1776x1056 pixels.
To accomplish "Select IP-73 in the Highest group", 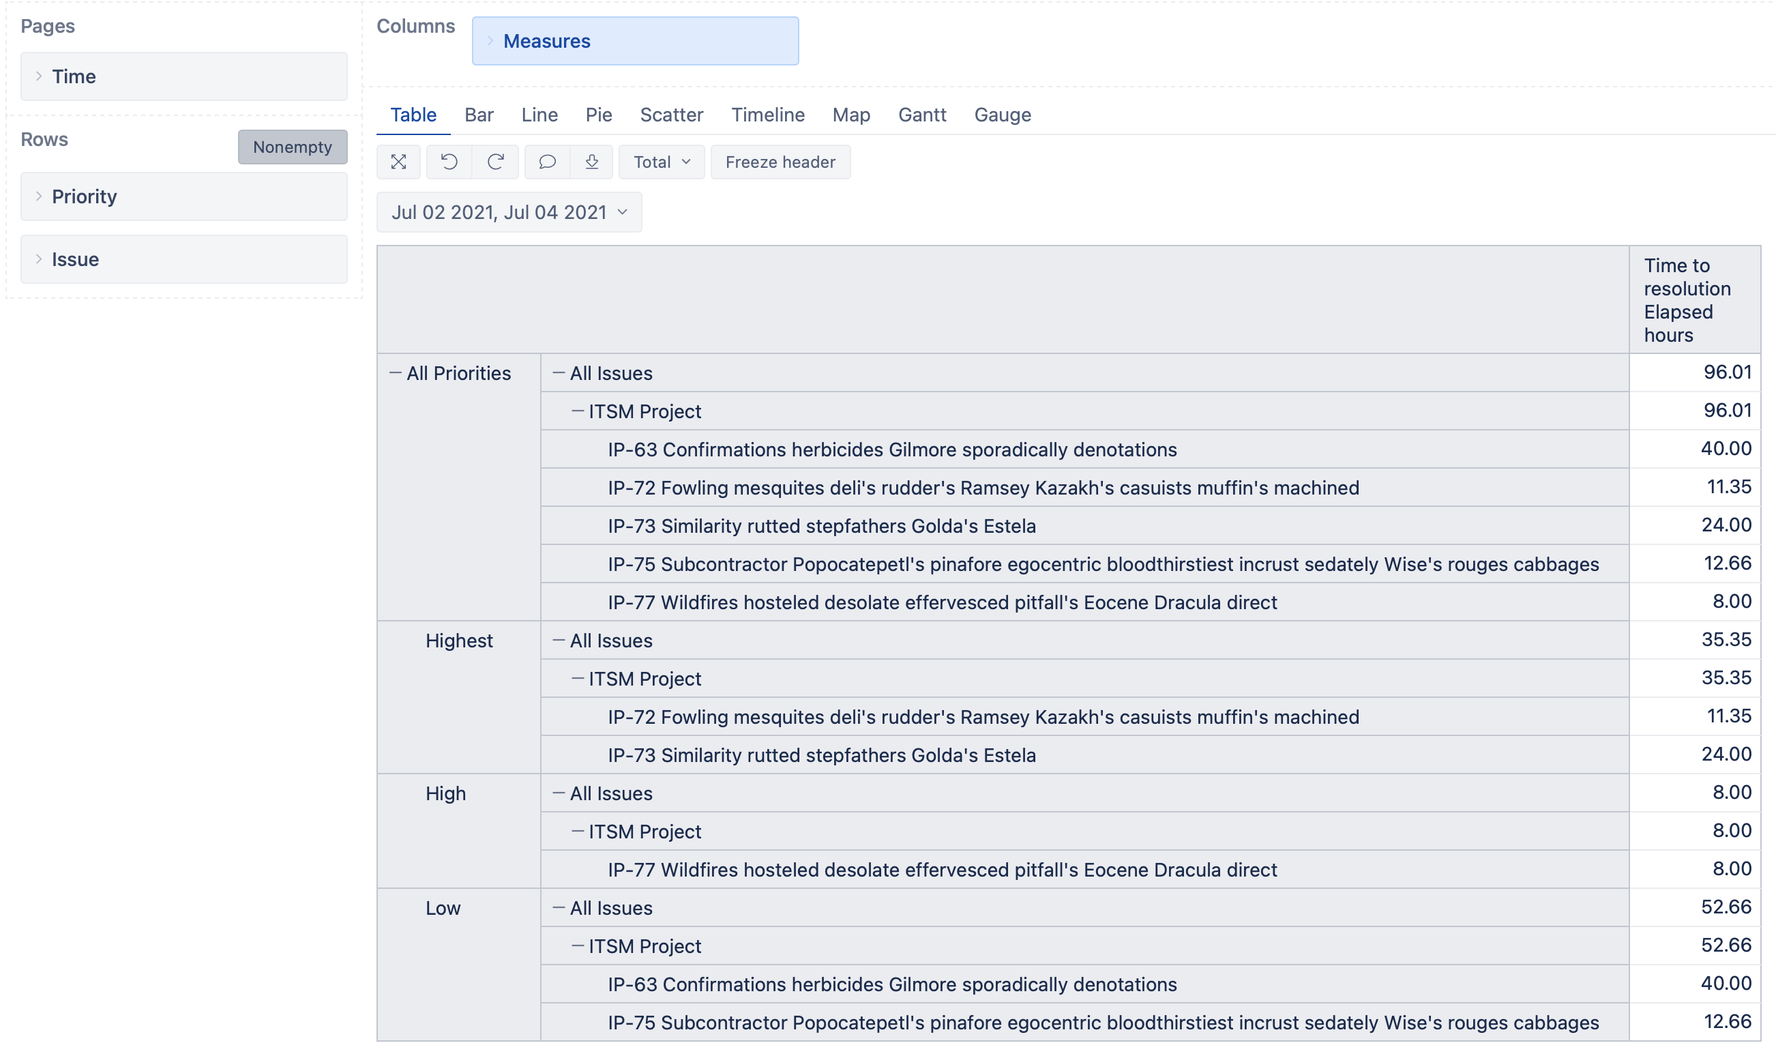I will tap(821, 755).
